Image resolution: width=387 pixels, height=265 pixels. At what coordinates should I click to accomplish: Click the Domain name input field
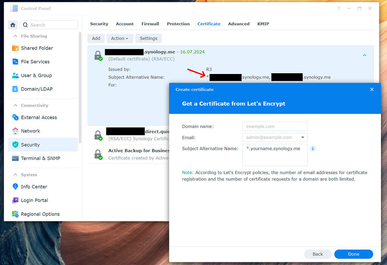pyautogui.click(x=275, y=126)
